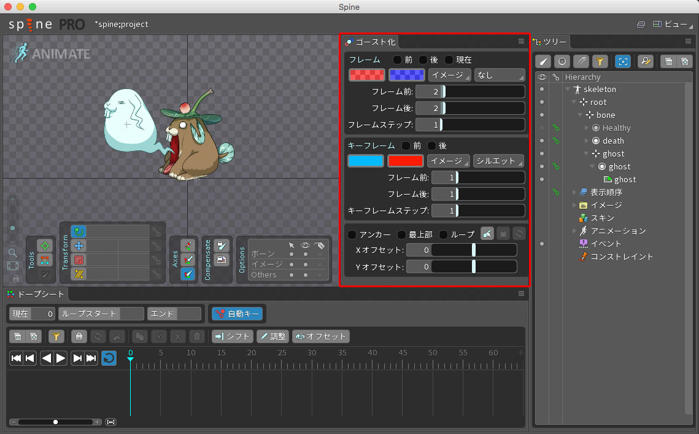This screenshot has width=699, height=434.
Task: Click the slots circle icon in tree toolbar
Action: click(562, 61)
